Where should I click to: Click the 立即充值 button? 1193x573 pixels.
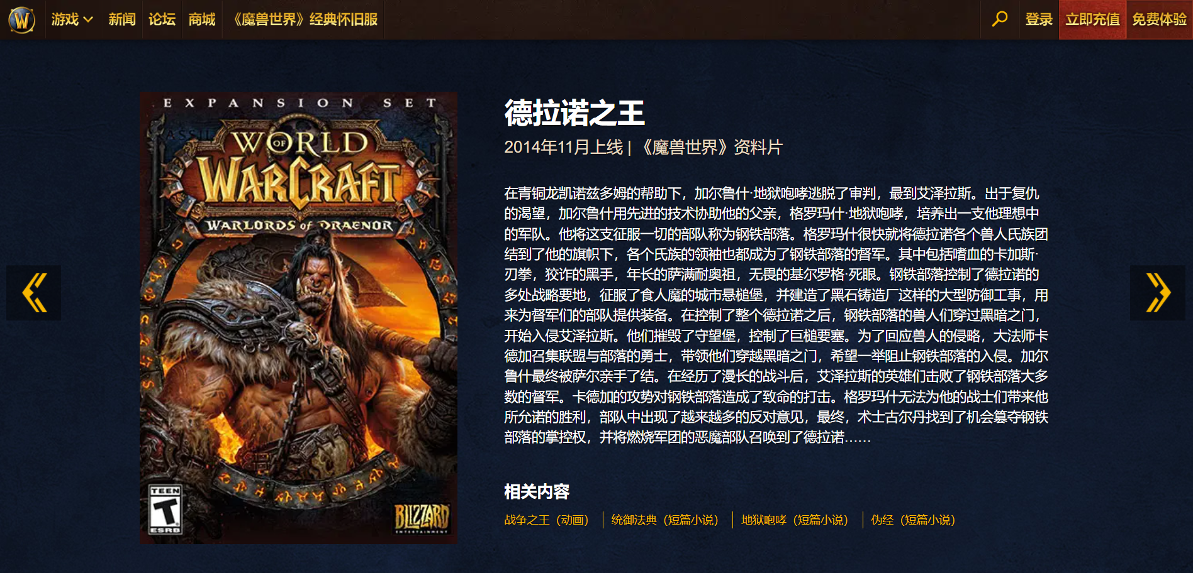1093,19
